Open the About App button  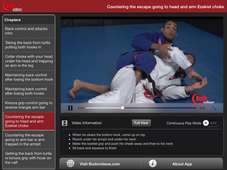(x=182, y=164)
